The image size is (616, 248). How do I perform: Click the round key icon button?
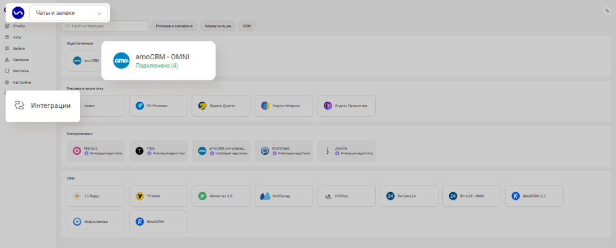point(606,11)
